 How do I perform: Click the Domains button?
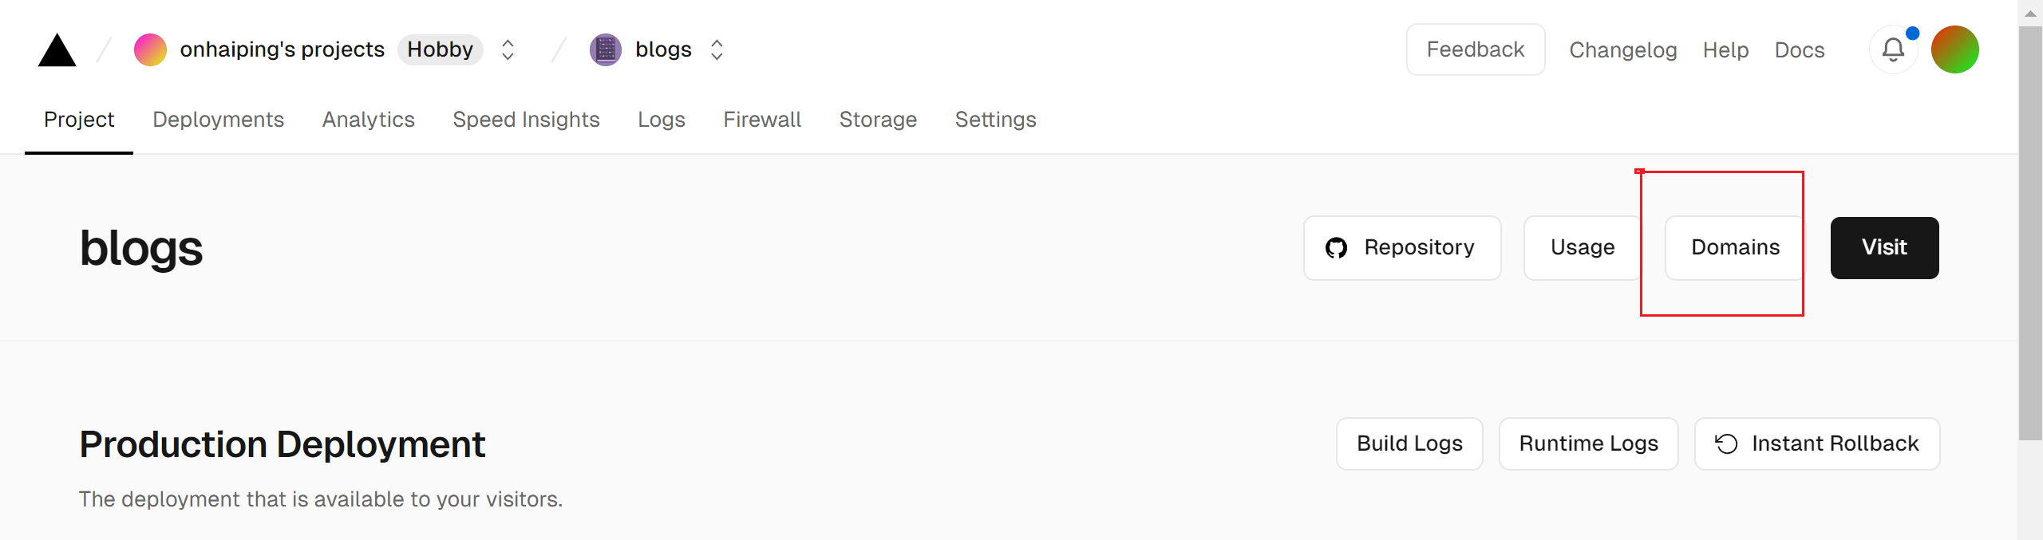point(1735,248)
